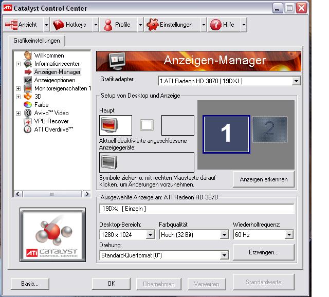The image size is (329, 297).
Task: Select Anzeigen-Manager in the tree
Action: (57, 72)
